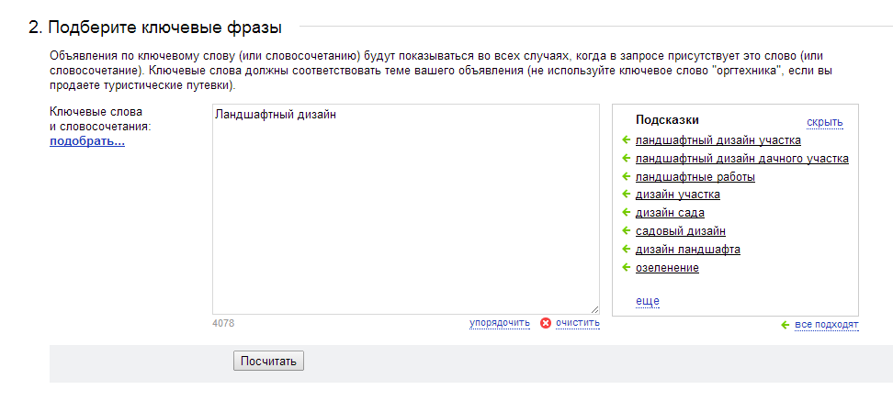The image size is (893, 401).
Task: Show more hints via еще link
Action: pyautogui.click(x=648, y=301)
